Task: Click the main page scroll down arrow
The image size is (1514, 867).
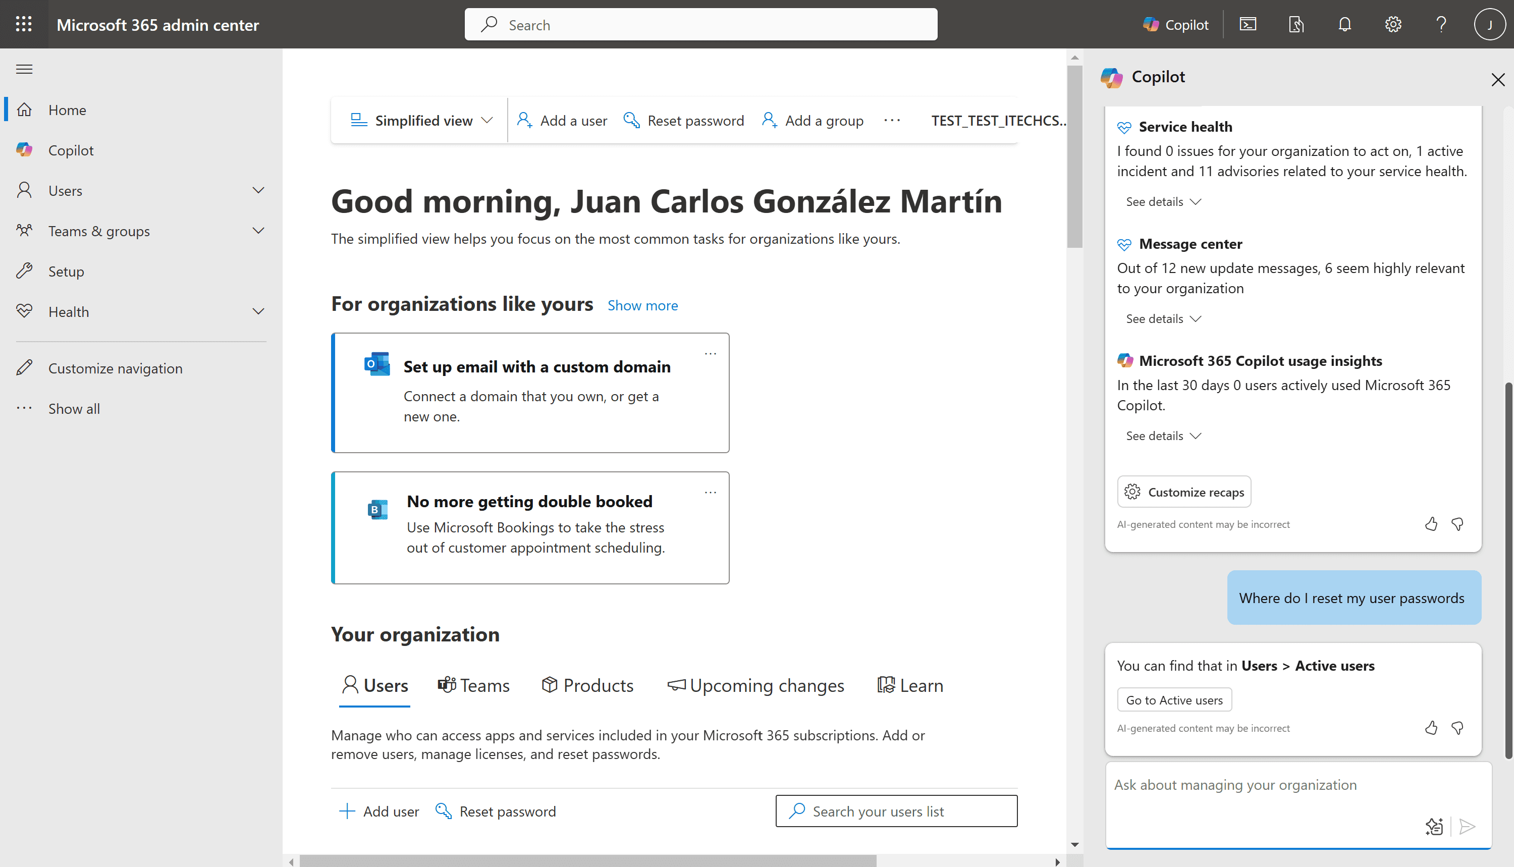Action: 1074,844
